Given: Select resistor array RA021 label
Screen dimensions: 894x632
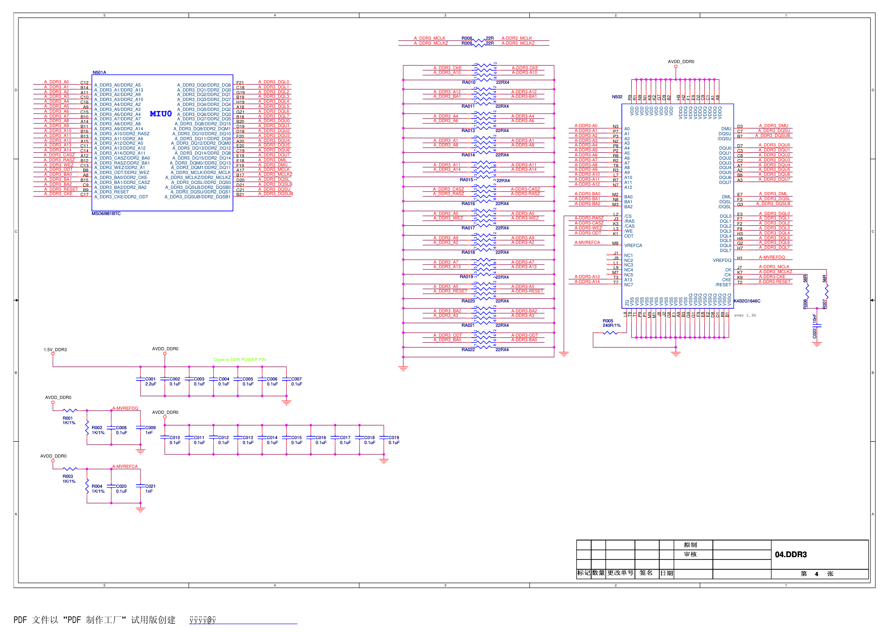Looking at the screenshot, I should click(468, 325).
